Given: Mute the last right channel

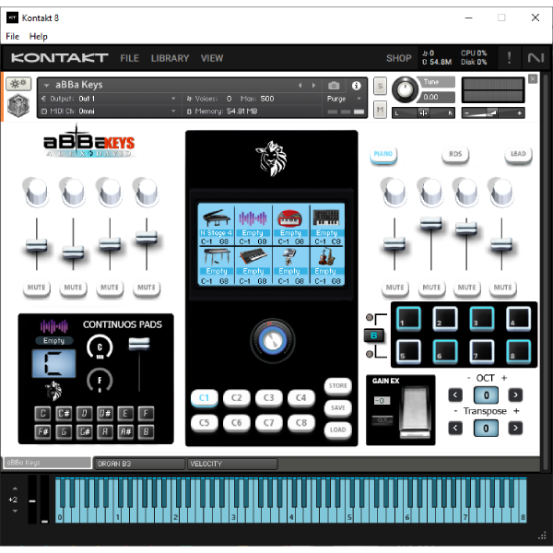Looking at the screenshot, I should point(502,288).
